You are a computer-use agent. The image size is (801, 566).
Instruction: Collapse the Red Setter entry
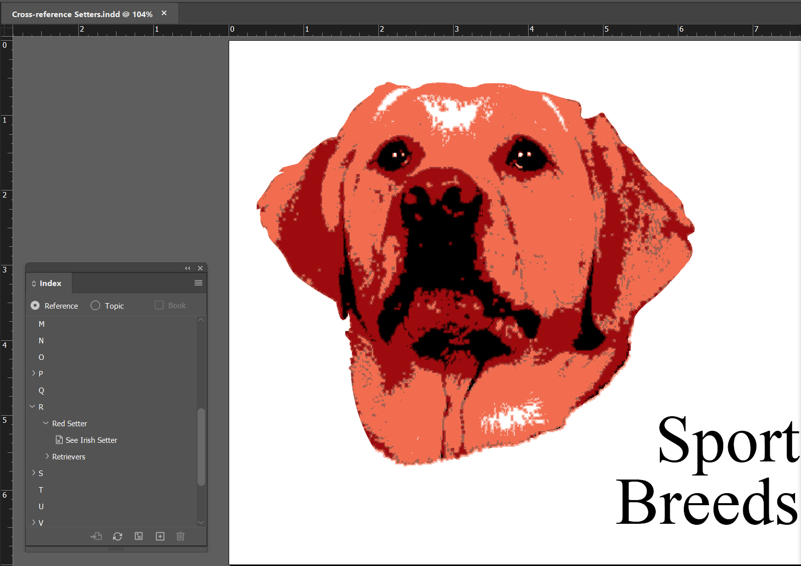pyautogui.click(x=46, y=423)
